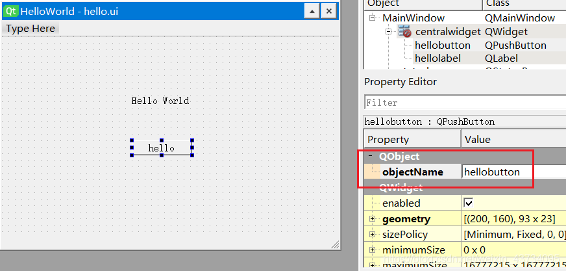Collapse the QObject property group

pyautogui.click(x=371, y=156)
